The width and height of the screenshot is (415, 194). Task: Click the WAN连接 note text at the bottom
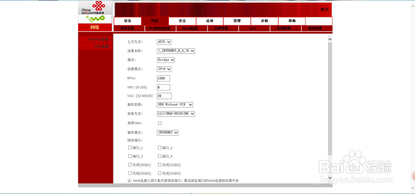[183, 181]
